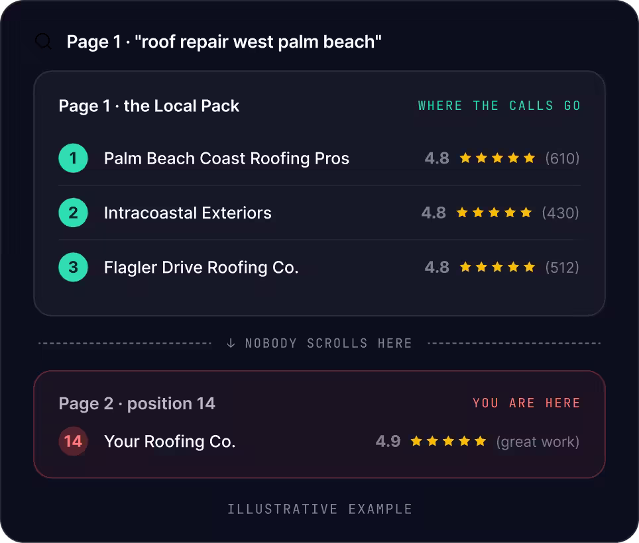Click the (430) review count
Viewport: 639px width, 543px height.
tap(560, 213)
